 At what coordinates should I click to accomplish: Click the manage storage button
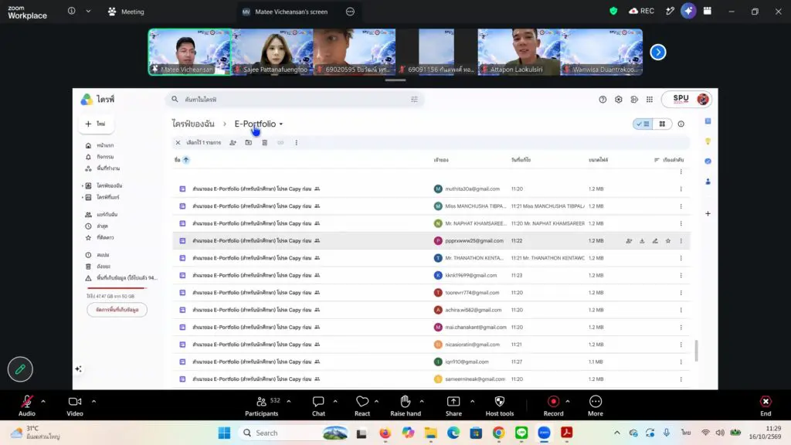coord(117,310)
